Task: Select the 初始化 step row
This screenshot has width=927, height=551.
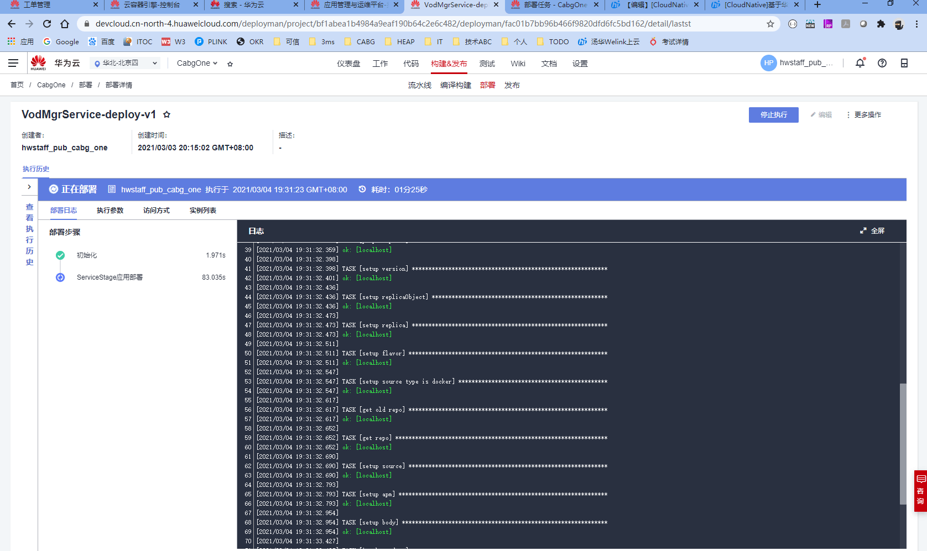Action: tap(137, 255)
